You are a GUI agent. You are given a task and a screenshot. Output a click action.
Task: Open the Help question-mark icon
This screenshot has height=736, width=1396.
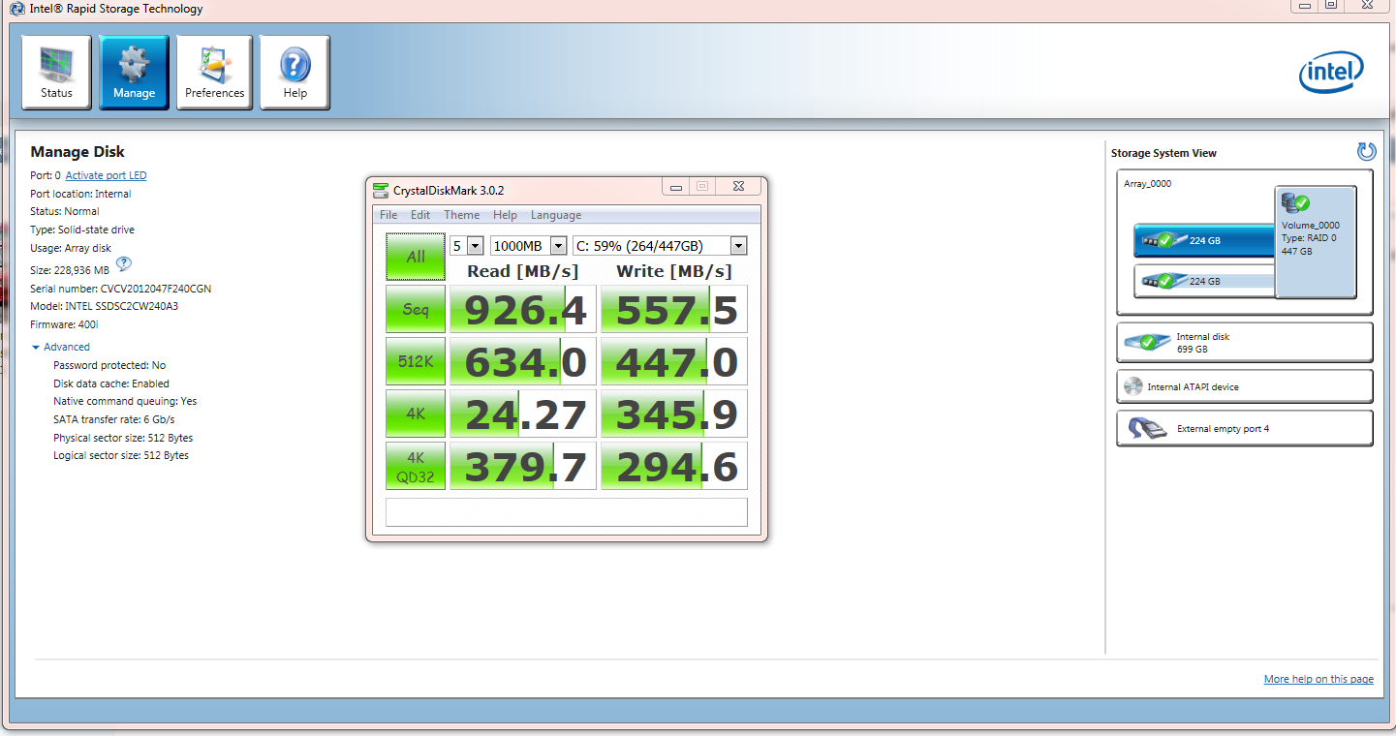point(295,65)
